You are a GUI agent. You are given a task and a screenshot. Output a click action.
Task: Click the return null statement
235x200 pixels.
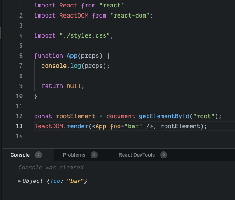63,86
